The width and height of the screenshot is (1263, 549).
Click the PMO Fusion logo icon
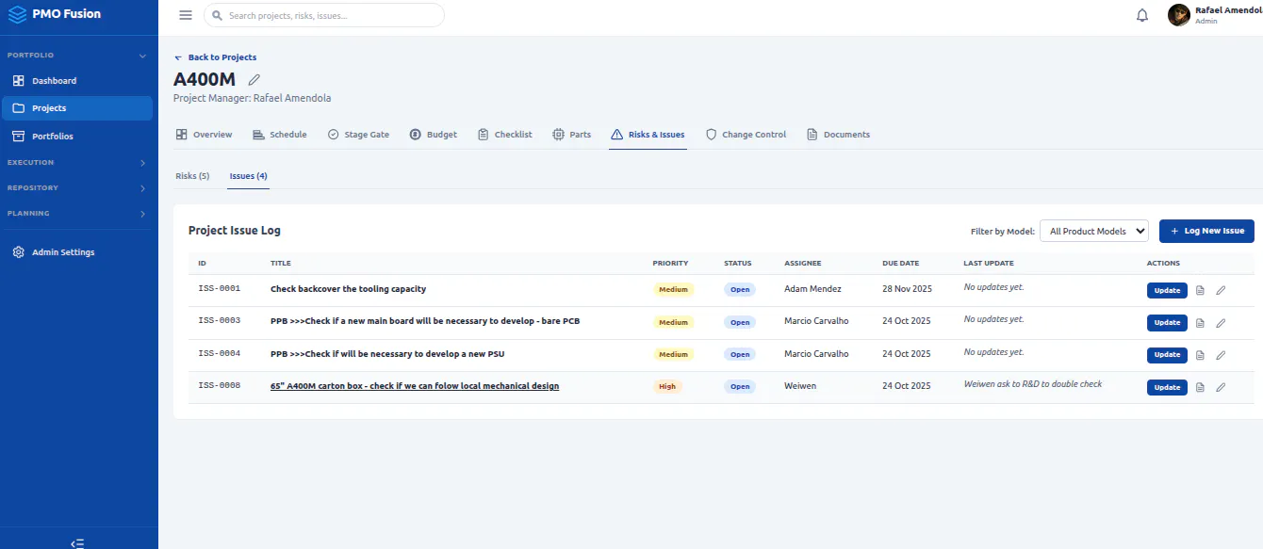pos(17,14)
